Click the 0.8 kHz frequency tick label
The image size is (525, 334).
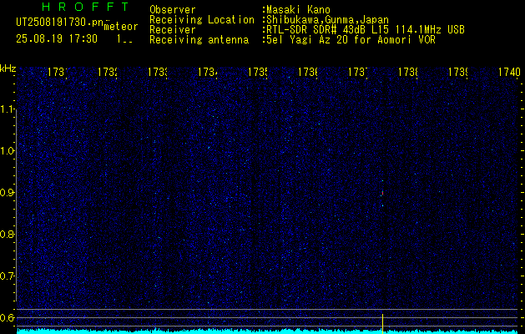click(8, 234)
